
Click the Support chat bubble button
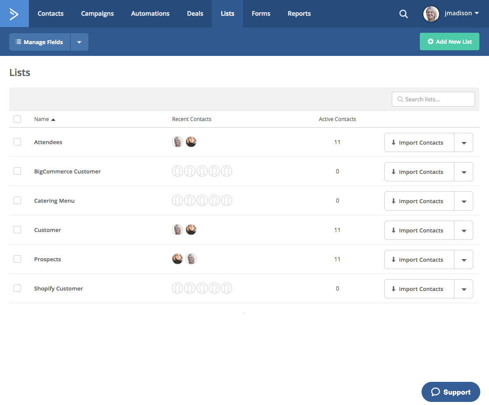click(x=450, y=392)
